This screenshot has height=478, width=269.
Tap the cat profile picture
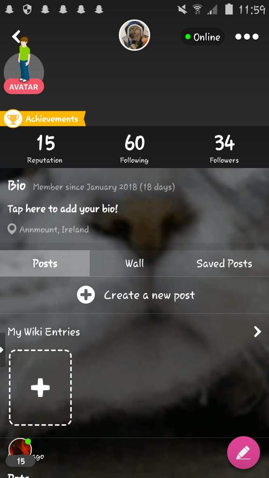click(x=134, y=35)
